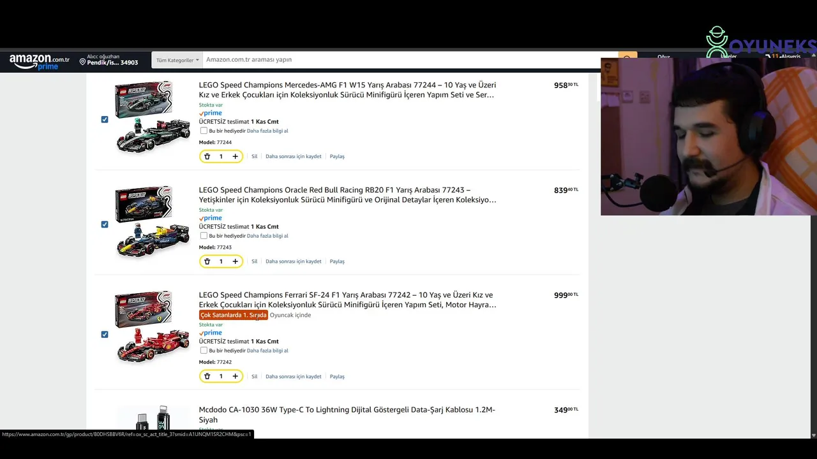This screenshot has width=817, height=459.
Task: Select price 839 TL of Red Bull set
Action: click(566, 190)
